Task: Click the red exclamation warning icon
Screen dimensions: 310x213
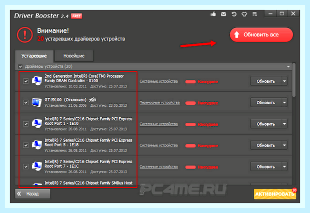Action: click(x=24, y=35)
